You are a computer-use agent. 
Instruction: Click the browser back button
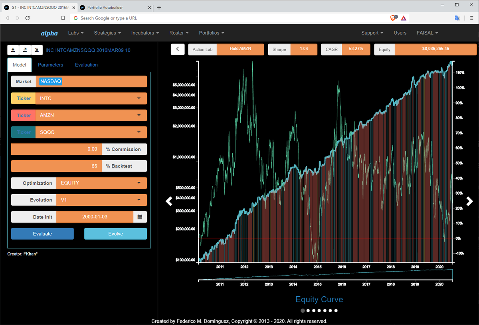point(7,18)
